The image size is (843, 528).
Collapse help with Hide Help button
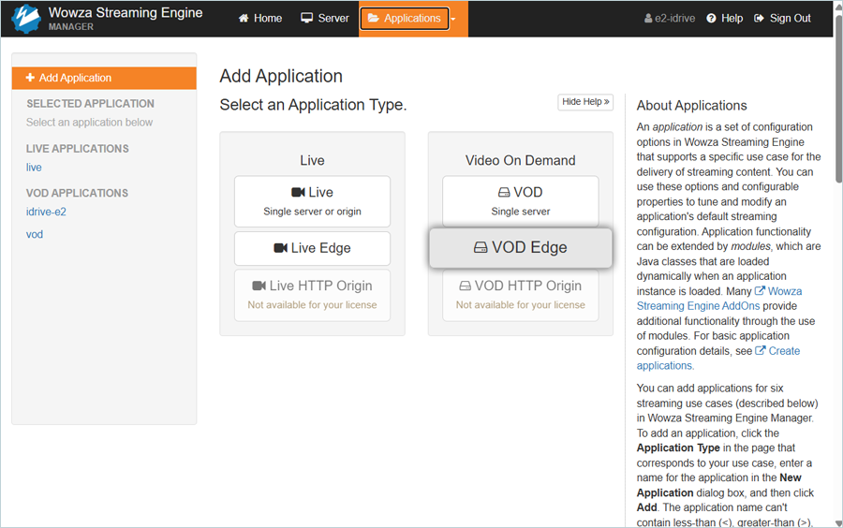coord(585,102)
